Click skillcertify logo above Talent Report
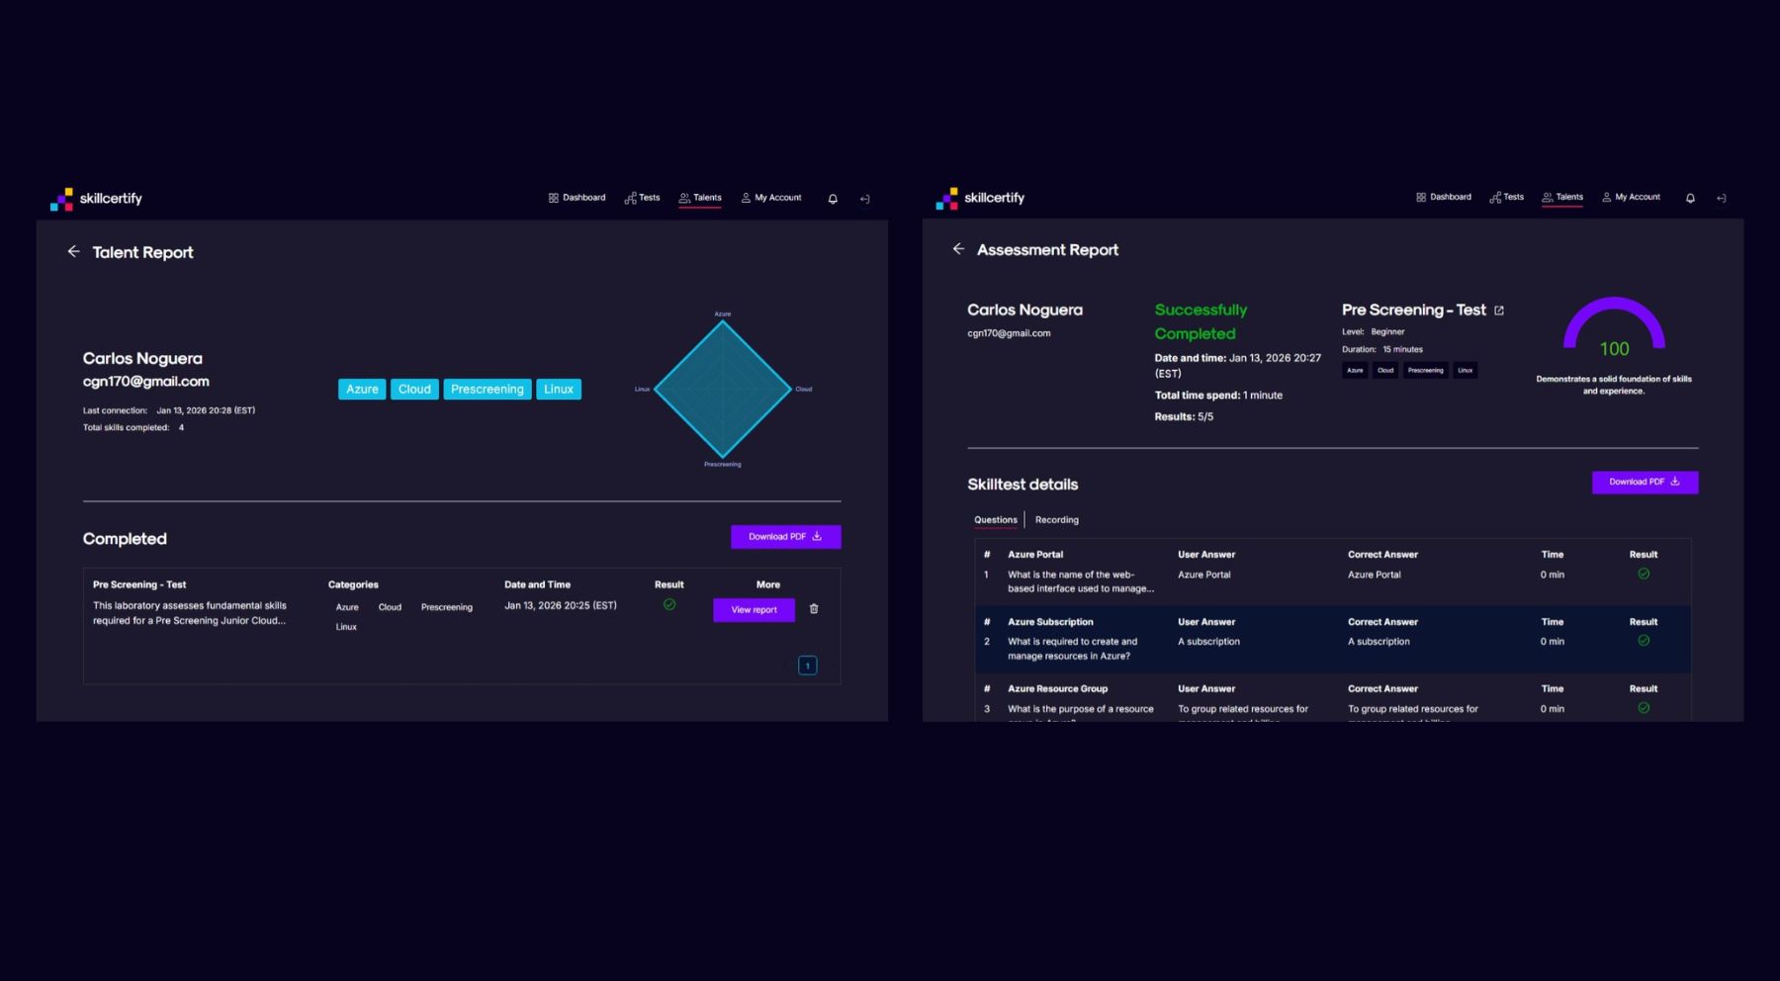 97,199
